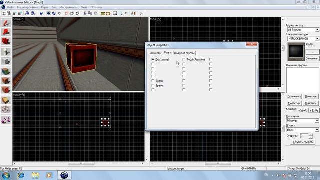Click the Отметить button
Image resolution: width=320 pixels, height=180 pixels.
(311, 96)
